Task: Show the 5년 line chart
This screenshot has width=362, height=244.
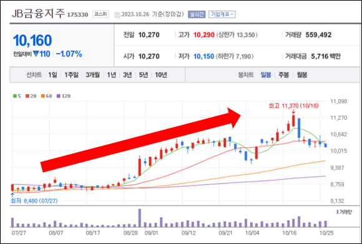Action: [x=144, y=75]
